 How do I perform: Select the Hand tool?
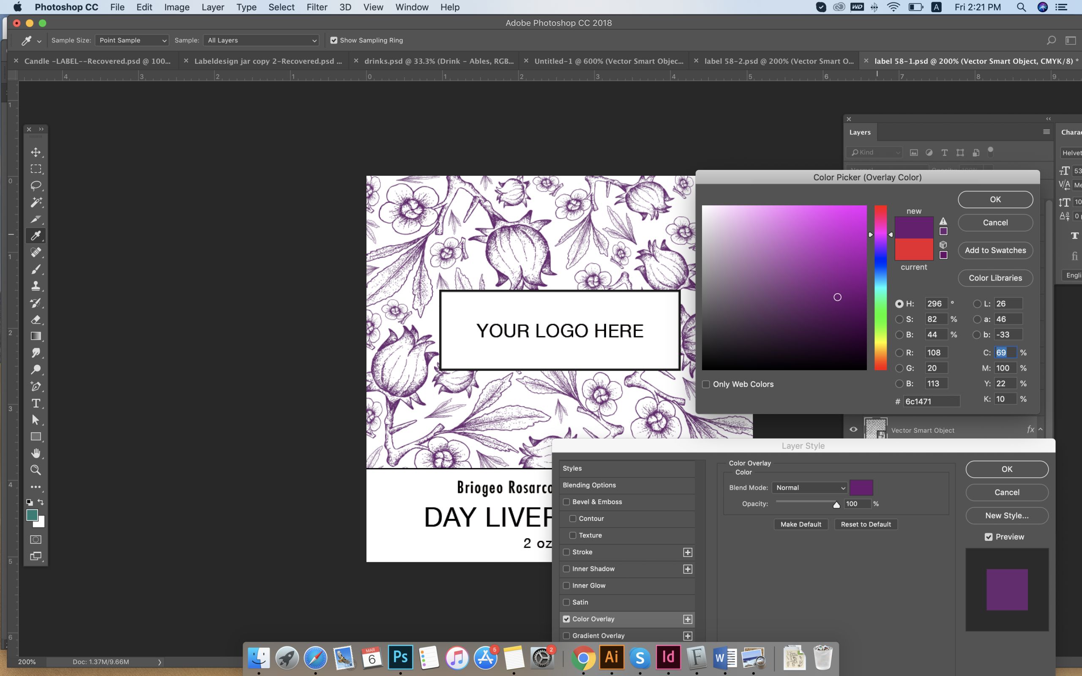36,453
